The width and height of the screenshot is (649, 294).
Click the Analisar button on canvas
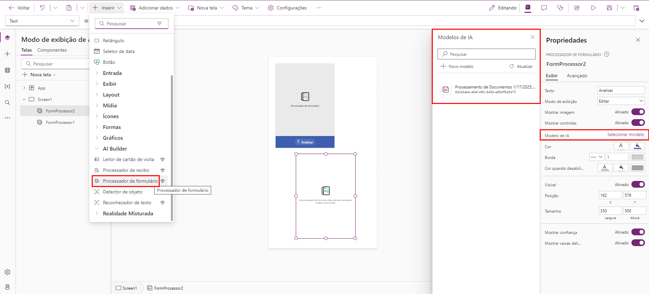(x=305, y=142)
